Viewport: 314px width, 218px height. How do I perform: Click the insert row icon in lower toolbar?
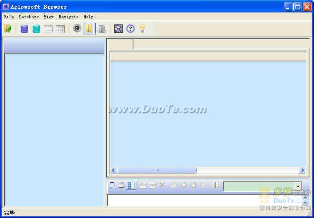click(143, 185)
